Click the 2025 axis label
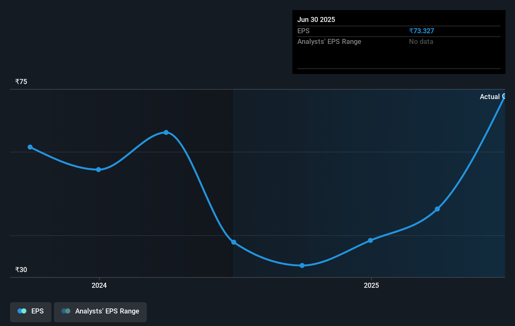The image size is (515, 326). click(x=372, y=286)
